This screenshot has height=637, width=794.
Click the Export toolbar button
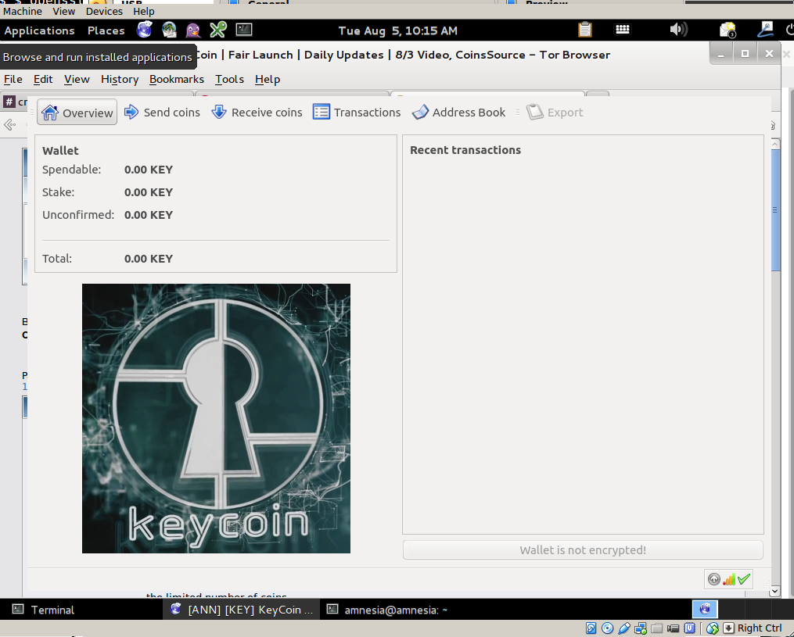point(555,113)
